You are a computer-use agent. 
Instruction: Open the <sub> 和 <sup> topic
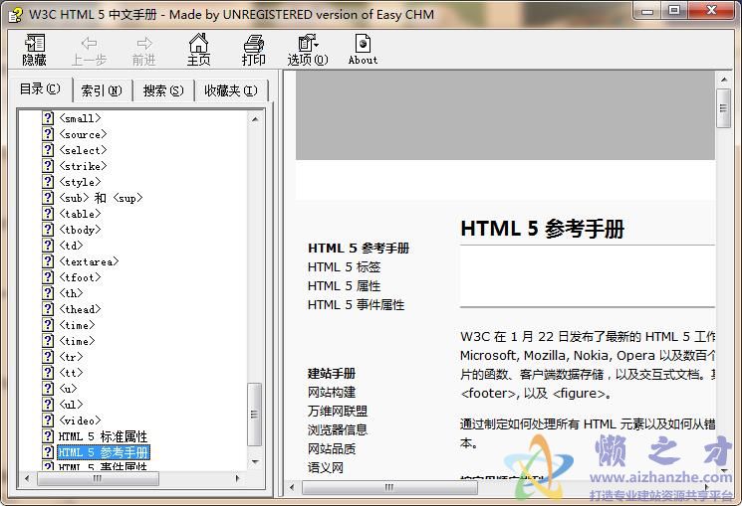101,198
